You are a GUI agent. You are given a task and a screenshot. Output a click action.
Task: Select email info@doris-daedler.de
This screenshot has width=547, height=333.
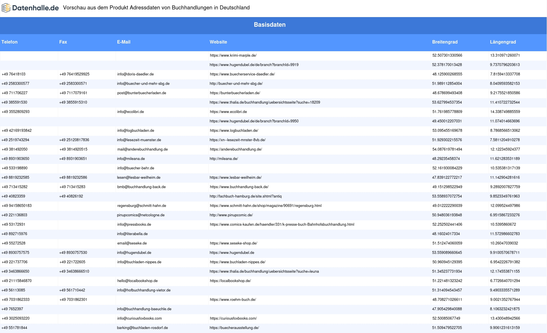[x=135, y=74]
